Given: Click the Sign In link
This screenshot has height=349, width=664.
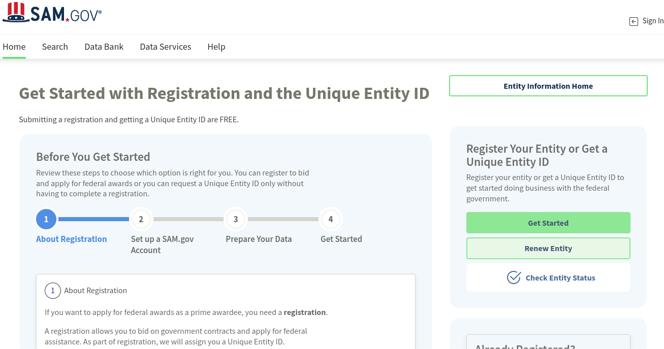Looking at the screenshot, I should (x=653, y=21).
